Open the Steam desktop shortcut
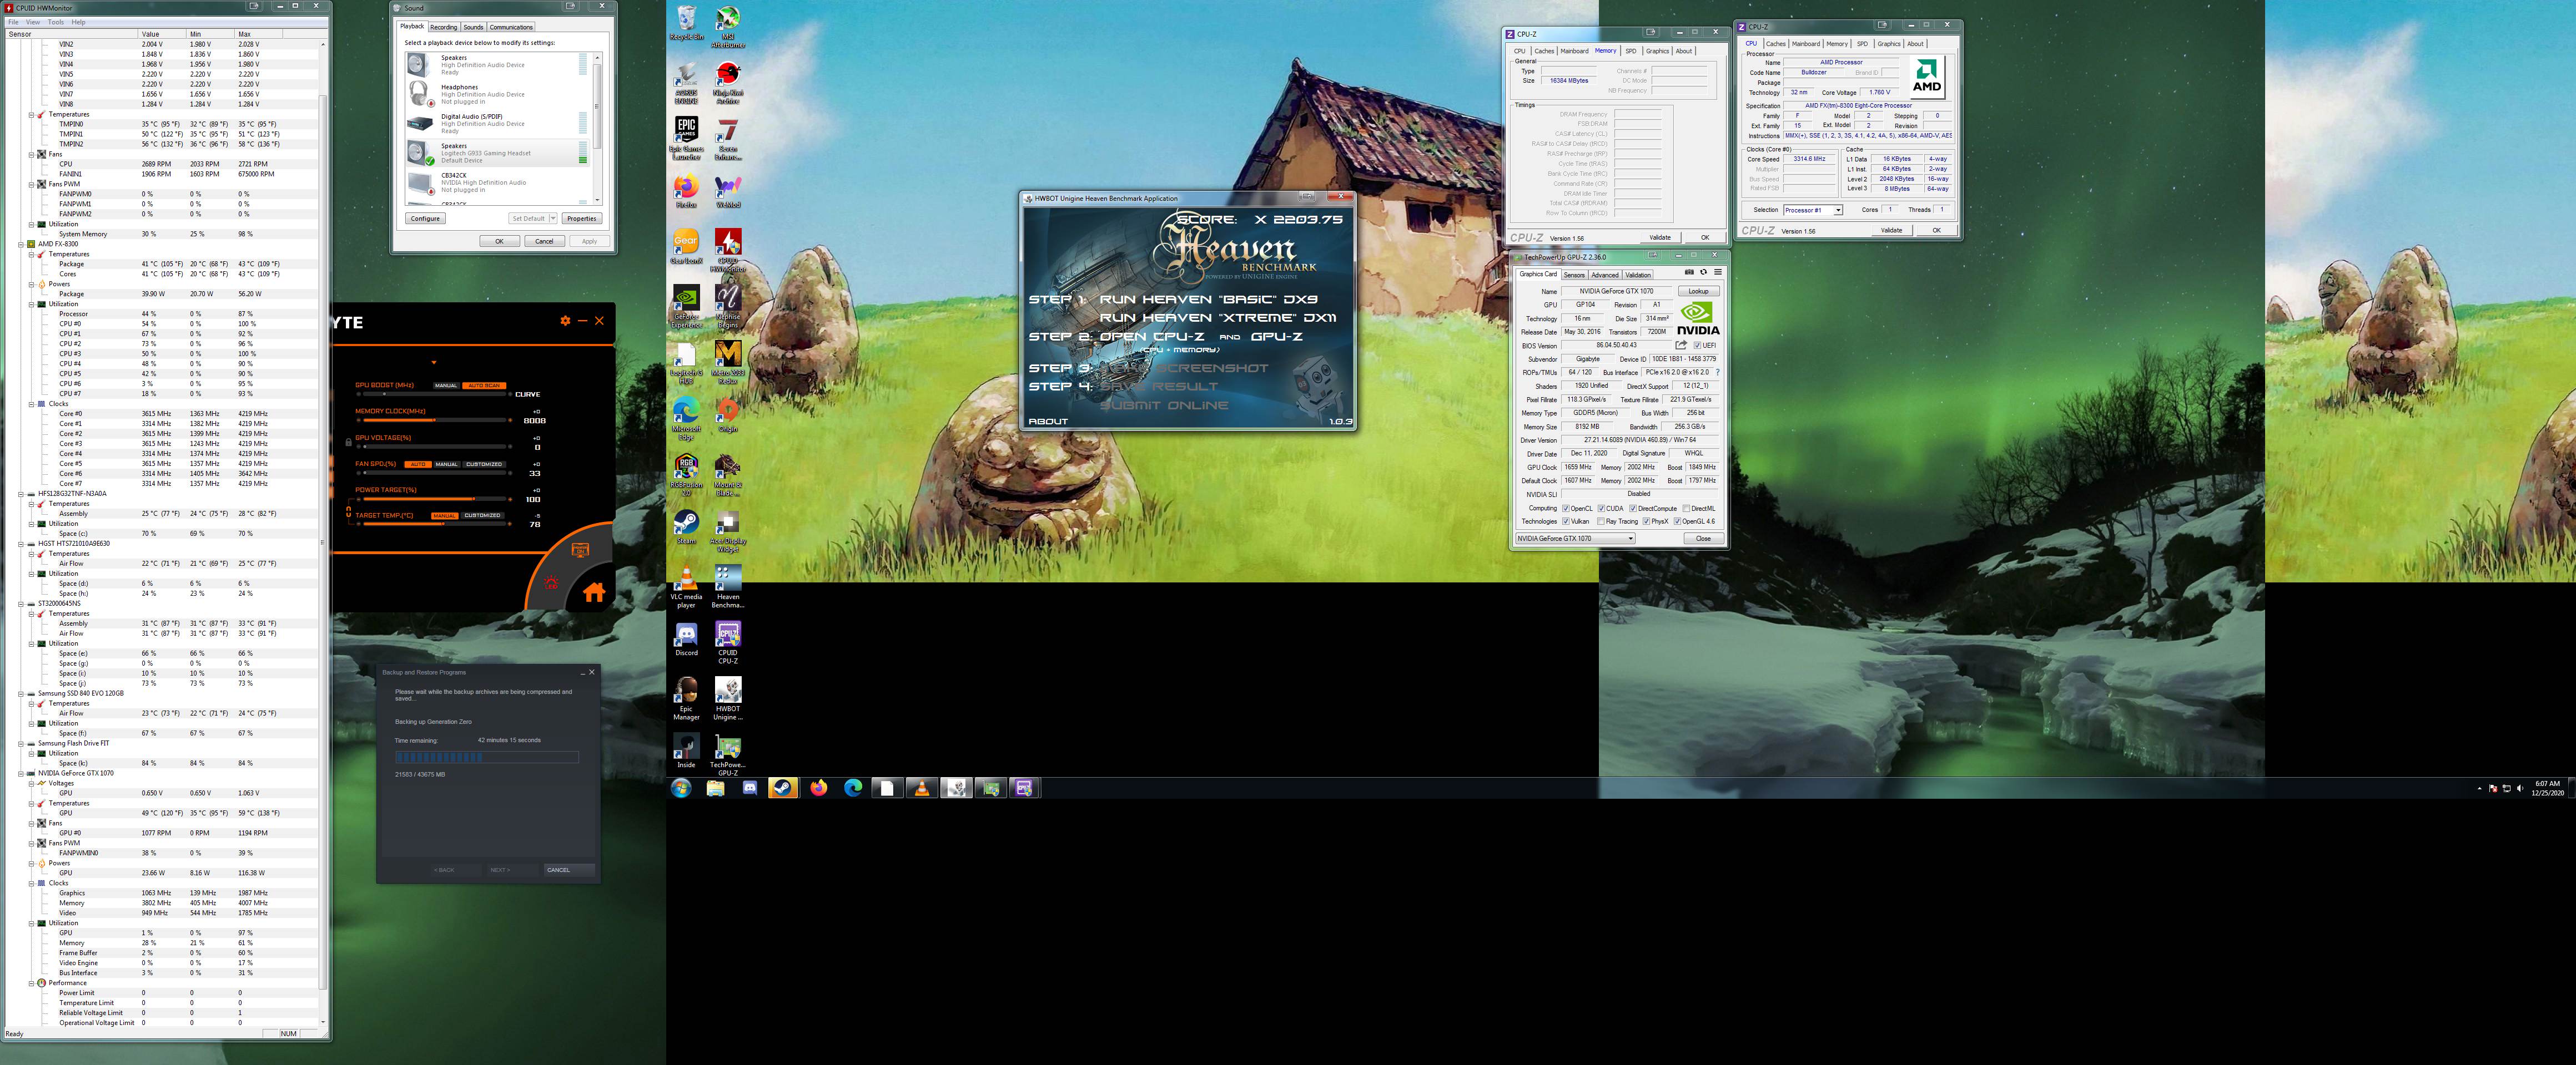 [686, 526]
